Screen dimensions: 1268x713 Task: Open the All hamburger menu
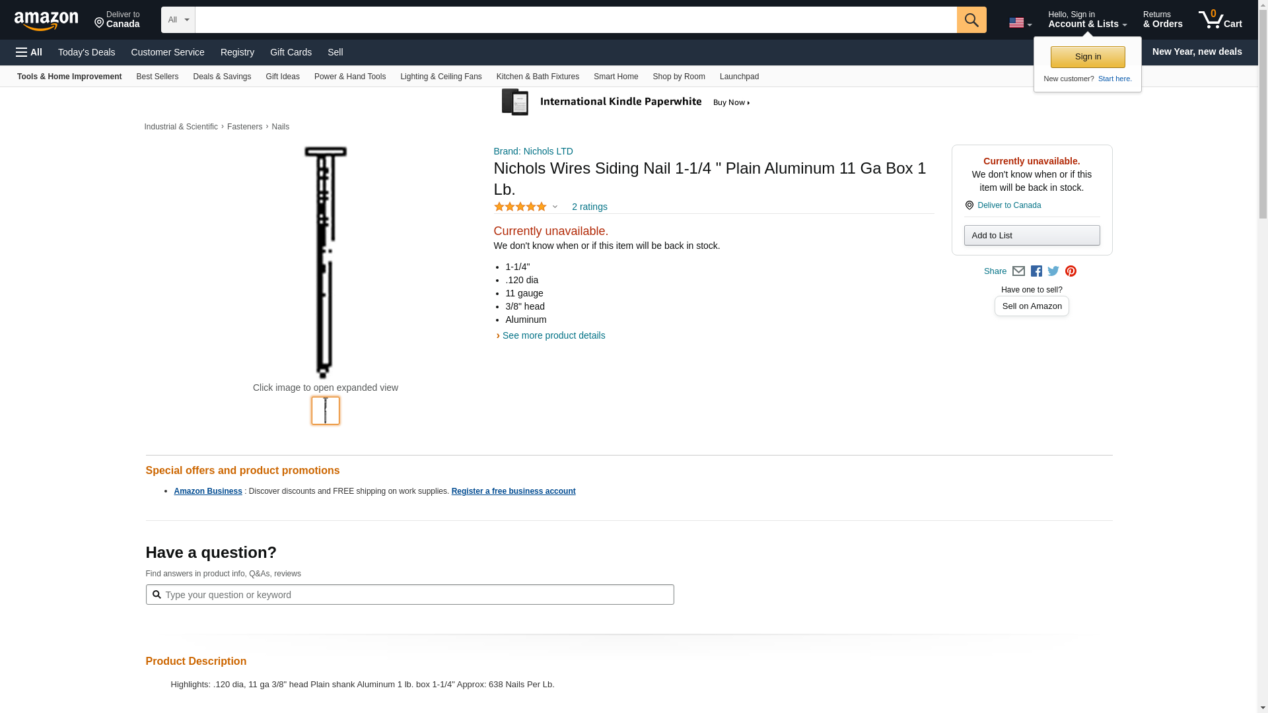[29, 52]
